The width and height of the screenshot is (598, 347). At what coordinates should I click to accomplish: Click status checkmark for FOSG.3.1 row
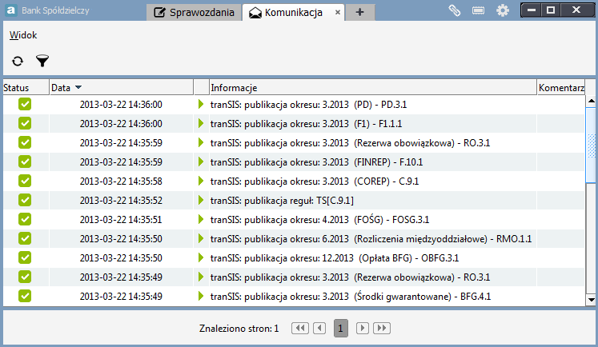click(25, 219)
